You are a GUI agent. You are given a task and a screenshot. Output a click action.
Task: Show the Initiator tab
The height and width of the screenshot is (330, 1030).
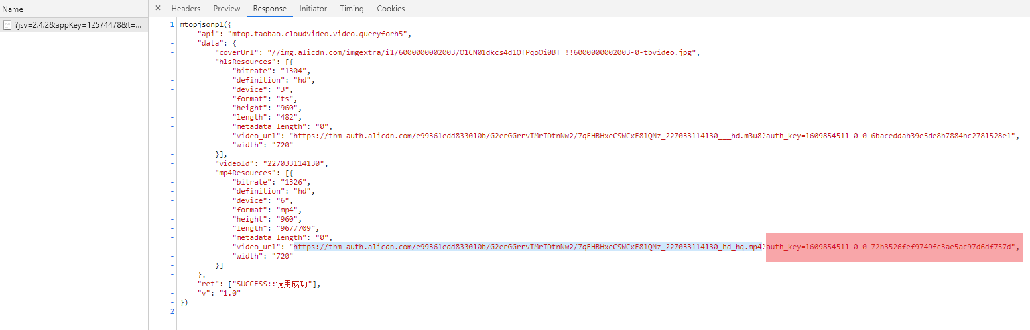coord(313,9)
